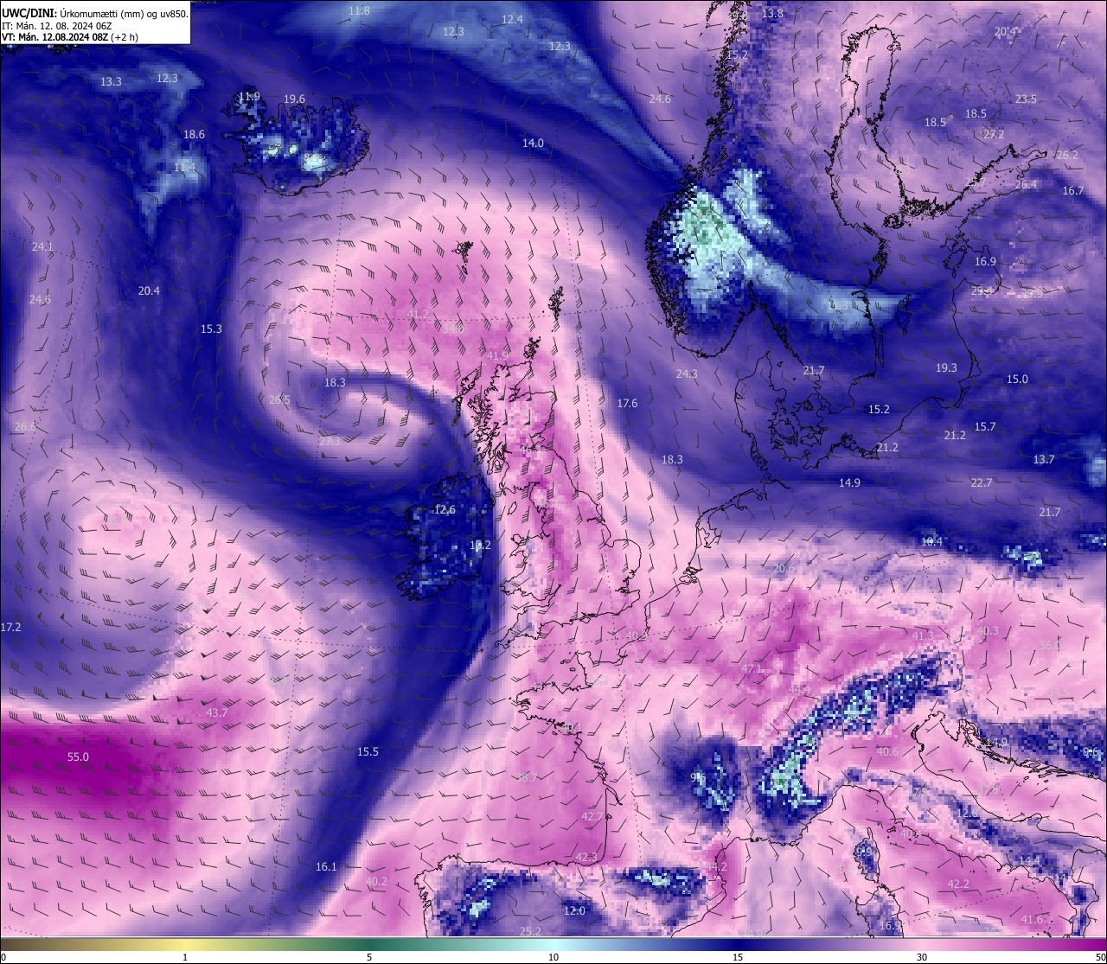Select the 13.7 value label
This screenshot has width=1107, height=964.
(1044, 459)
